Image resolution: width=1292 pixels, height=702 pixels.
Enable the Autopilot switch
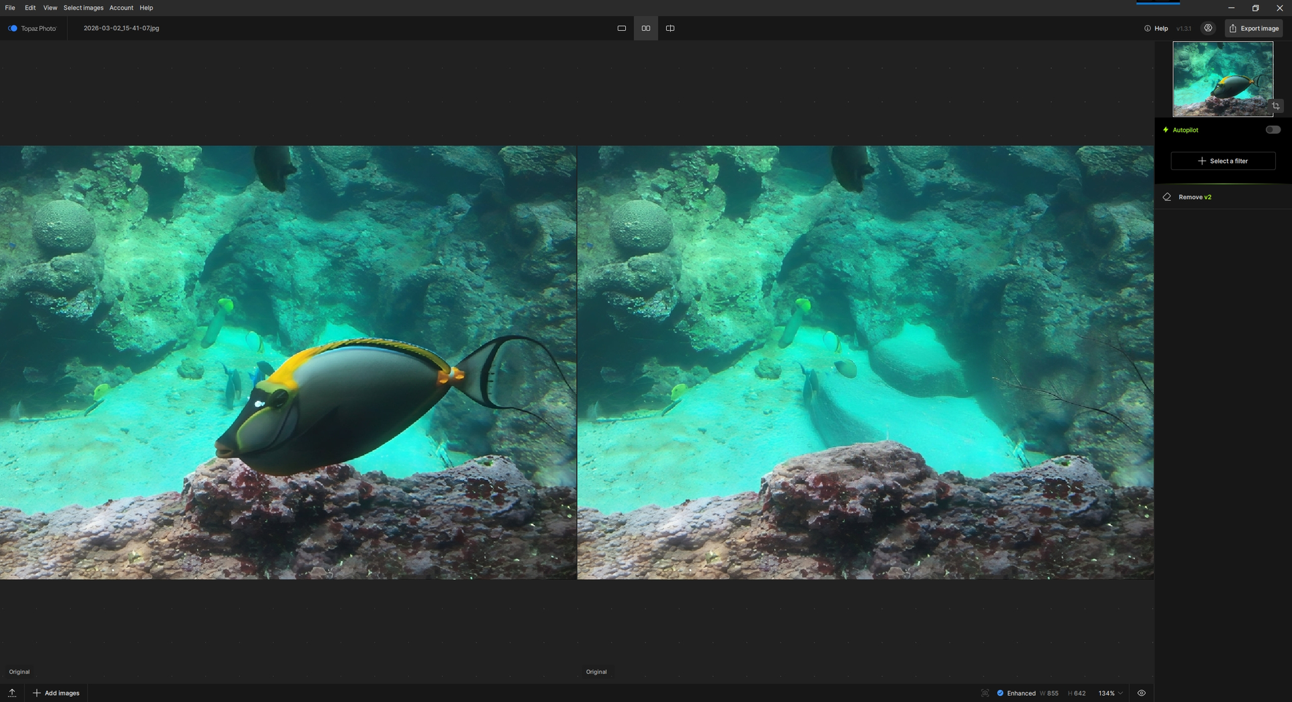point(1272,130)
